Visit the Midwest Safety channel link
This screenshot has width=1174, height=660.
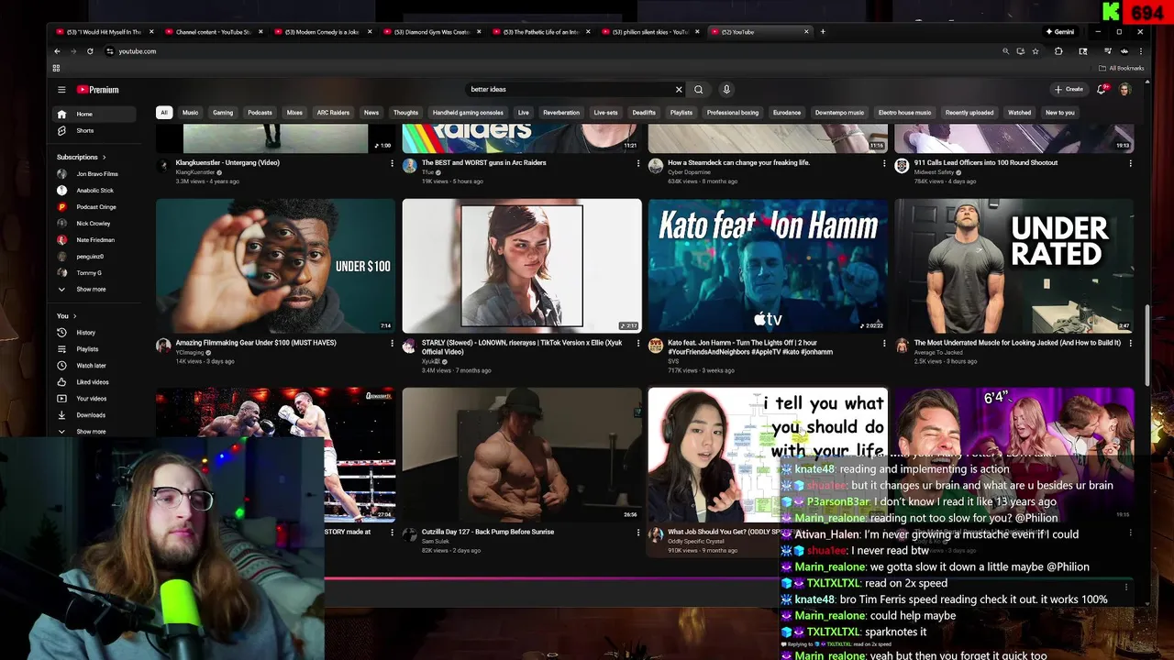click(934, 172)
